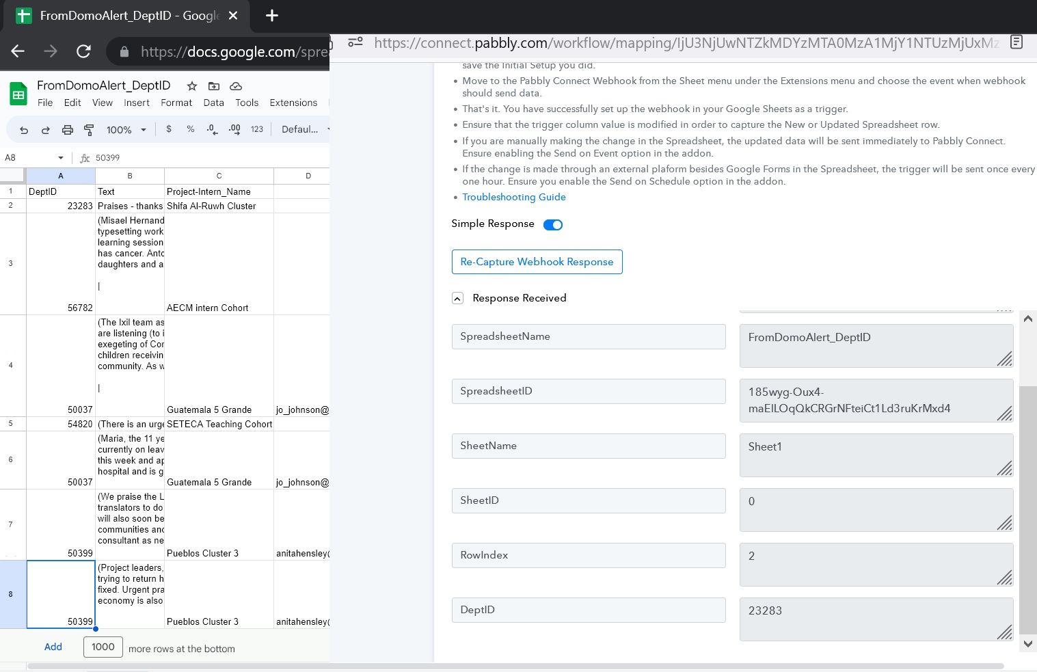The height and width of the screenshot is (672, 1037).
Task: Click the response panel scroll-up arrow
Action: 1027,319
